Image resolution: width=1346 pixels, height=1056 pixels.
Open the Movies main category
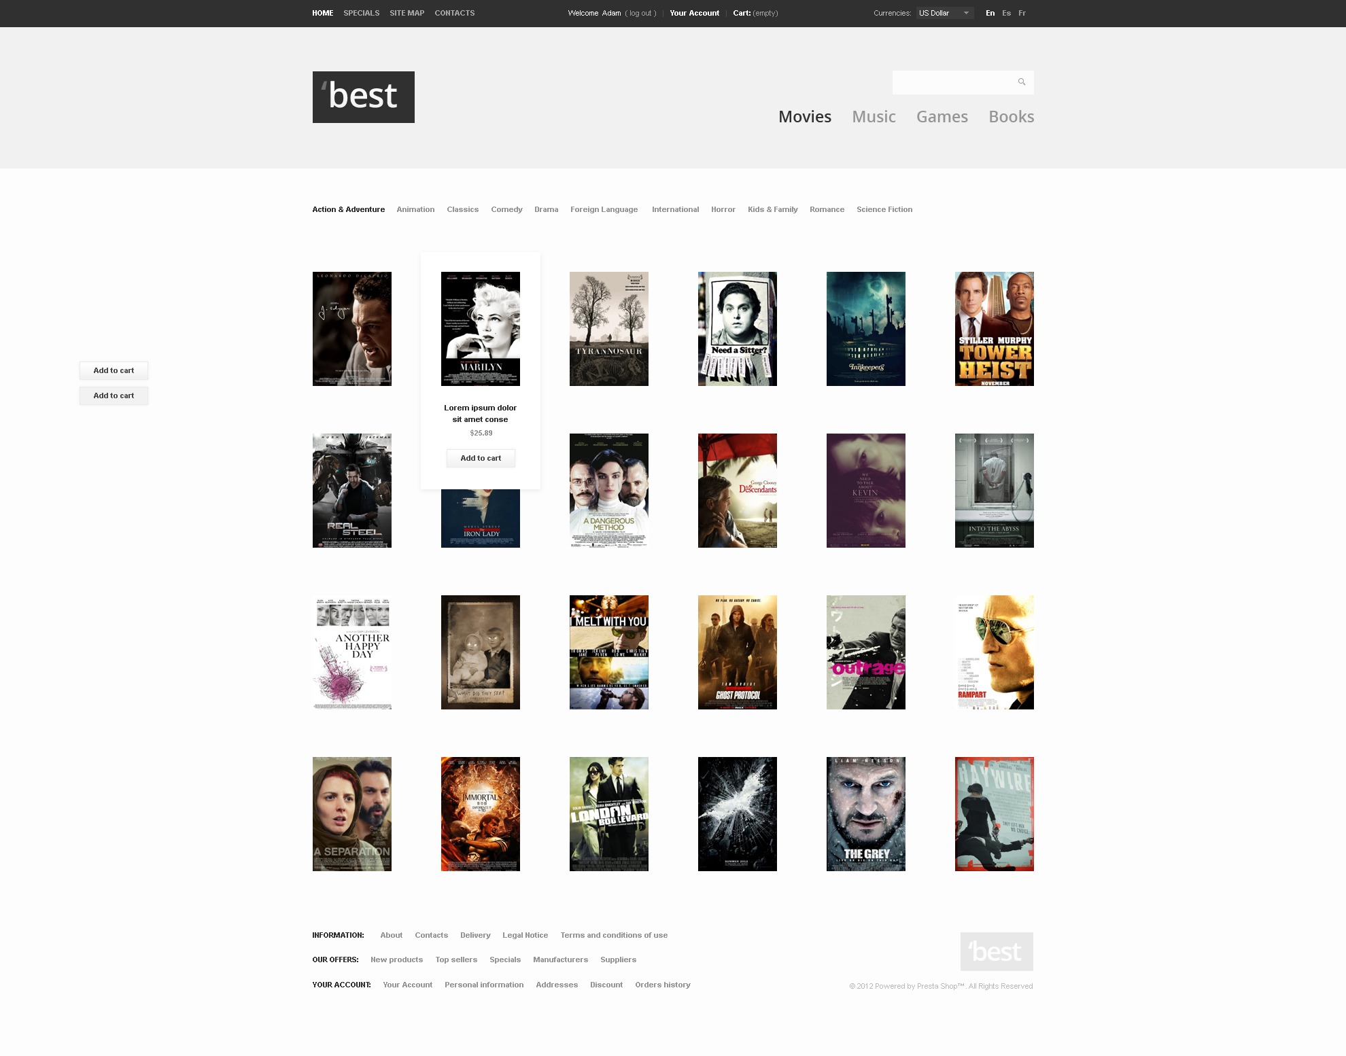pyautogui.click(x=805, y=117)
